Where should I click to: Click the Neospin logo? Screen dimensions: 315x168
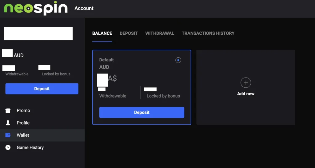[x=36, y=8]
